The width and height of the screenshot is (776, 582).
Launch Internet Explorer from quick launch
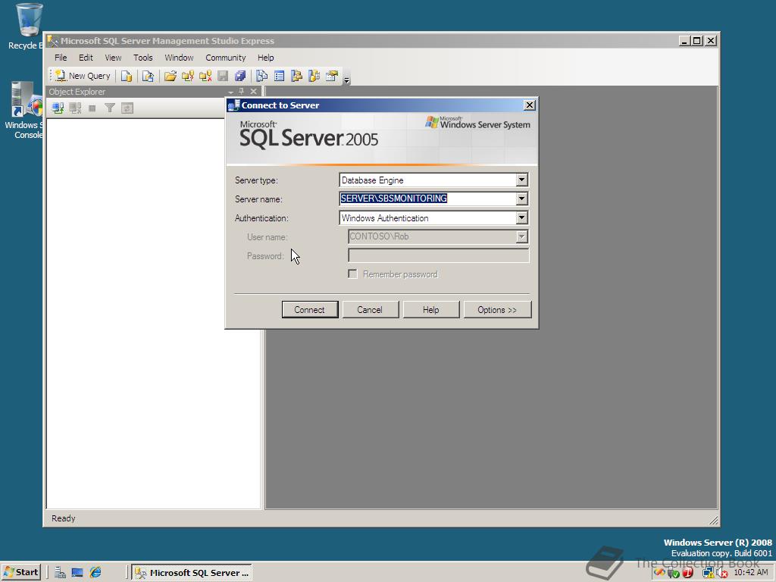tap(95, 573)
